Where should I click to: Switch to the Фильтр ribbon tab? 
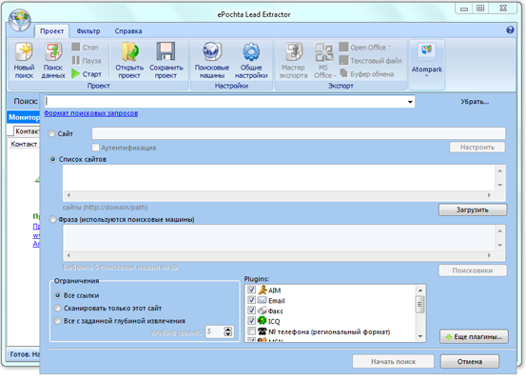click(88, 30)
